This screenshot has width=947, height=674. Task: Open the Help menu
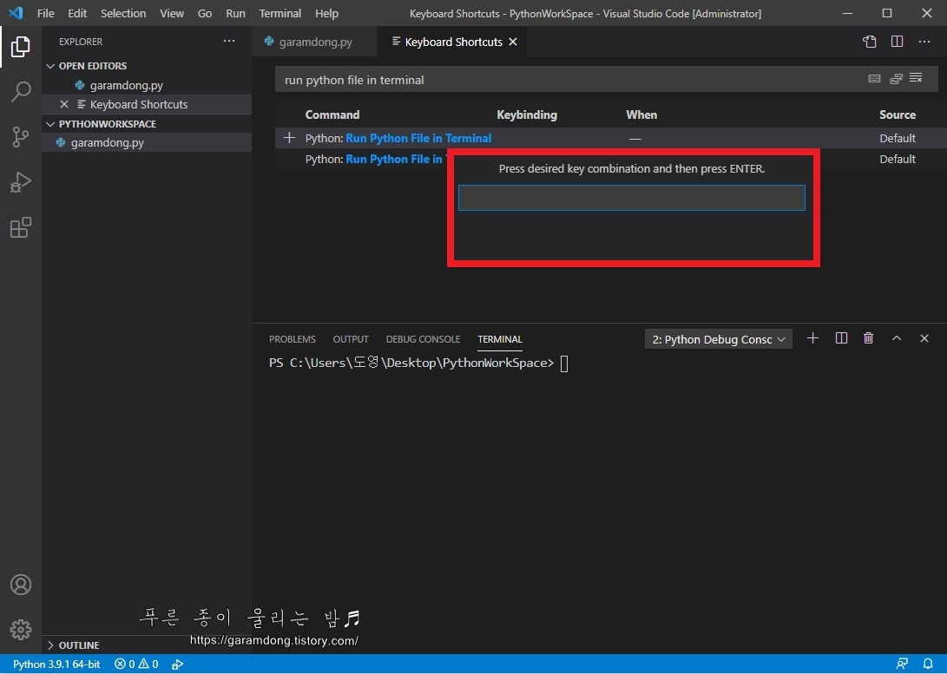326,13
